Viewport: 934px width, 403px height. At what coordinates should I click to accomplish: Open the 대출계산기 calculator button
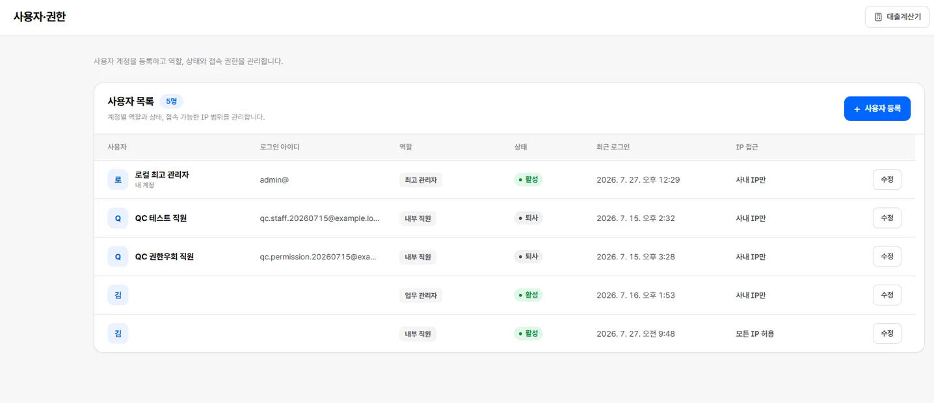coord(897,17)
